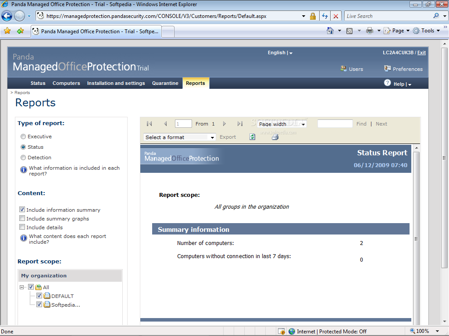Click the Next search link
449x336 pixels.
(381, 124)
